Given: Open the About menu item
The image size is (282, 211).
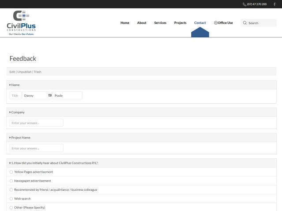Looking at the screenshot, I should tap(142, 23).
